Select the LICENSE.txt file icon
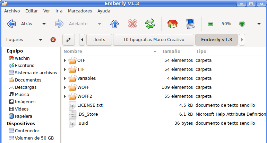The height and width of the screenshot is (143, 267). 72,105
